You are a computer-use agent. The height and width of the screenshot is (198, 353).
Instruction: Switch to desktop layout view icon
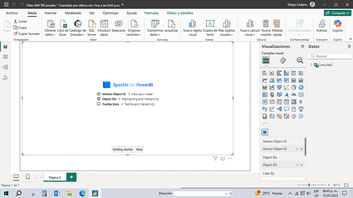(x=16, y=177)
